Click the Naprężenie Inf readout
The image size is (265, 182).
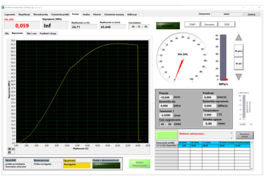[x=55, y=25]
